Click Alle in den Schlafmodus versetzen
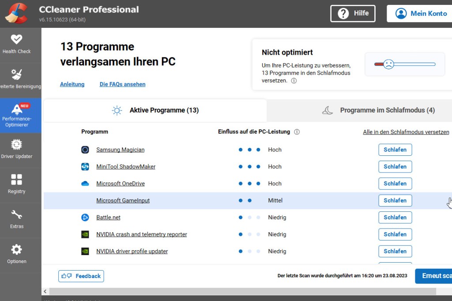The image size is (452, 301). 406,132
